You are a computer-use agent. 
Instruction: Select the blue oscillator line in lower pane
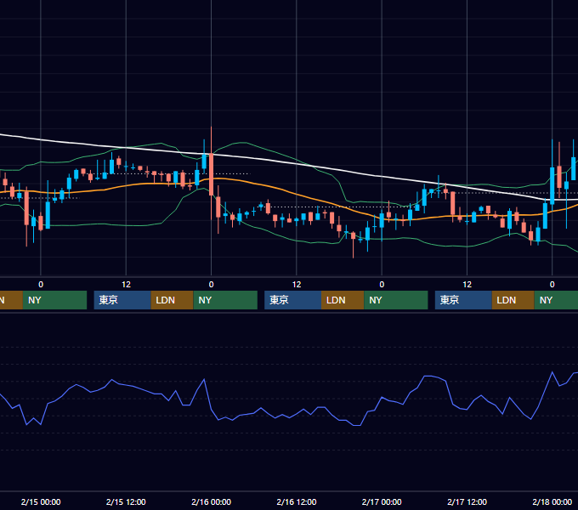tap(295, 414)
